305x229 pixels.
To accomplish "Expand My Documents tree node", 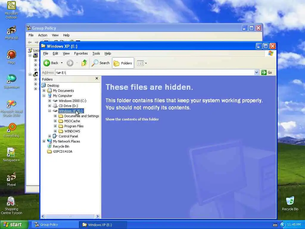I will pyautogui.click(x=44, y=91).
